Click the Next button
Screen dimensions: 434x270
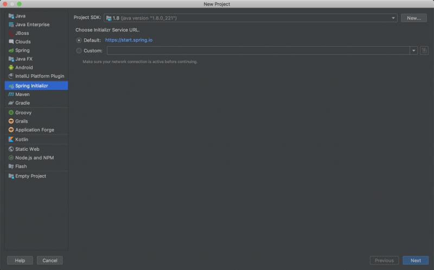click(x=416, y=260)
